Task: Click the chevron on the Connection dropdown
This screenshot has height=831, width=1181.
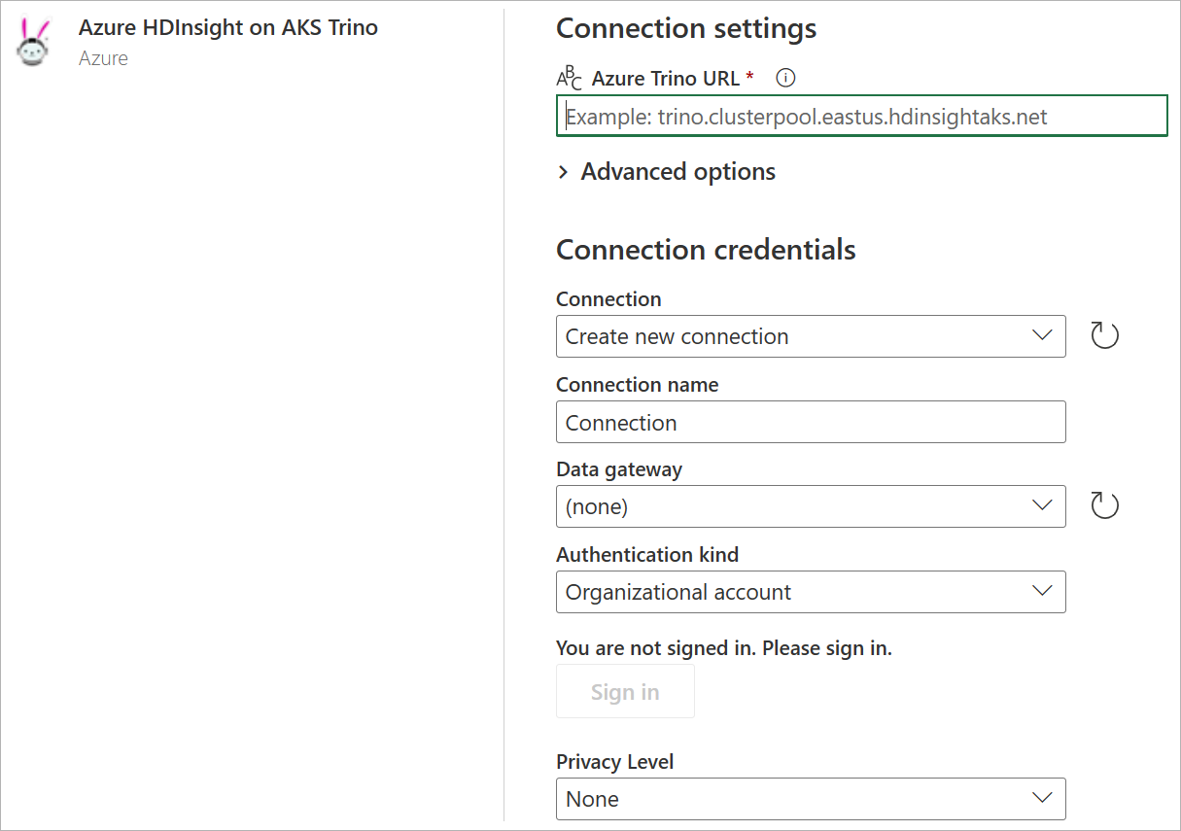Action: [1042, 335]
